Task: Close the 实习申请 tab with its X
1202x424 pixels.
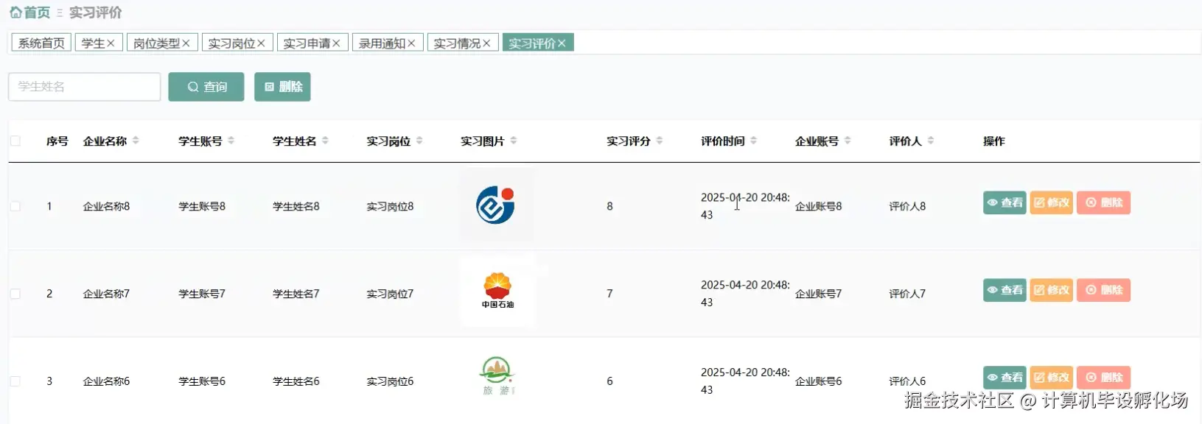Action: [x=336, y=43]
